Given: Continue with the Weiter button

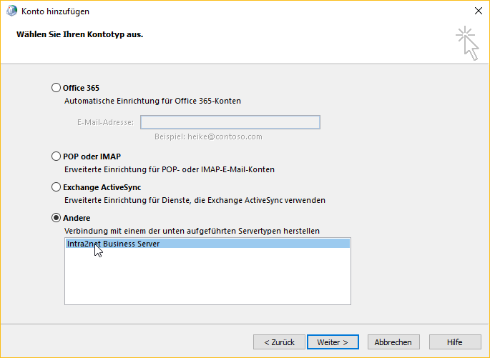Looking at the screenshot, I should [x=333, y=342].
